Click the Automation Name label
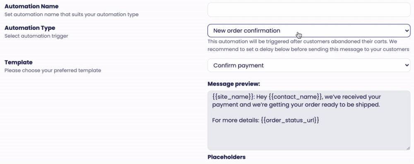Image resolution: width=414 pixels, height=164 pixels. click(32, 6)
